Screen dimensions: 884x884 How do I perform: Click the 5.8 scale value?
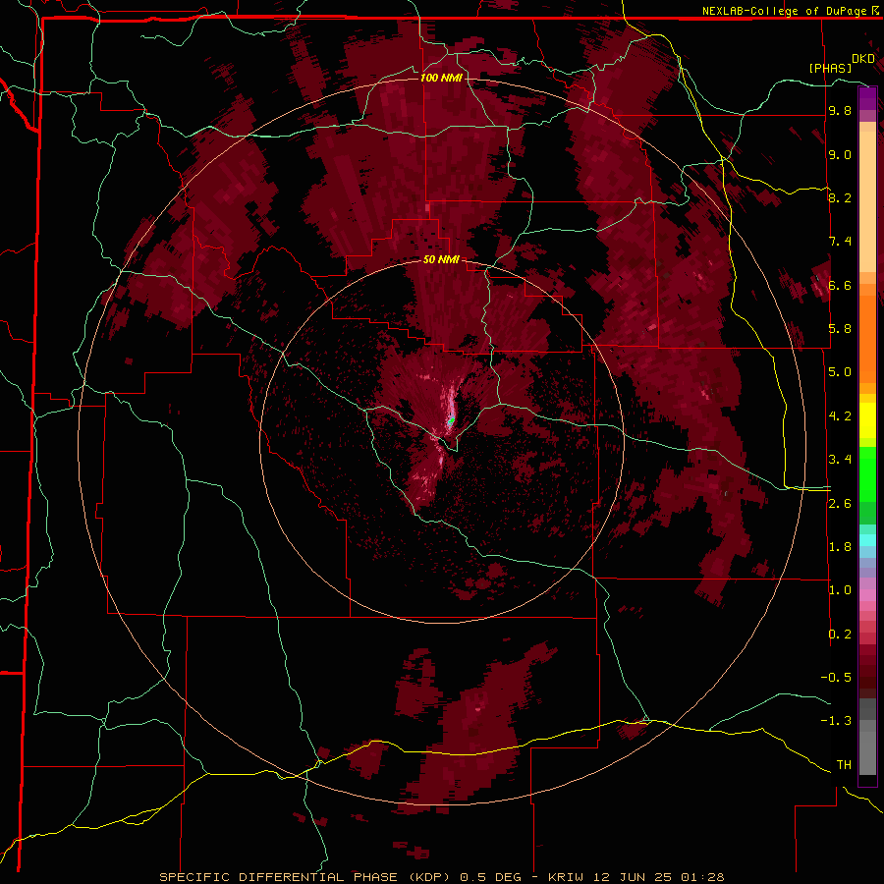(x=840, y=329)
